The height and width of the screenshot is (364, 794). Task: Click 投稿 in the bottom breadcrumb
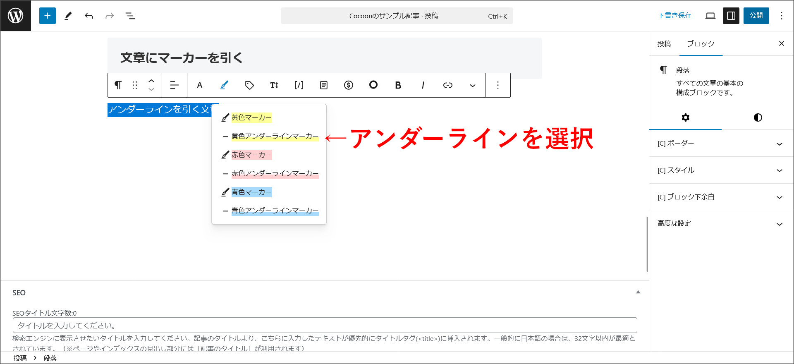click(20, 358)
